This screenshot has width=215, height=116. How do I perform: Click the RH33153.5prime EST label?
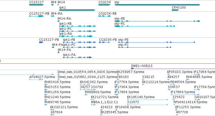(57, 87)
